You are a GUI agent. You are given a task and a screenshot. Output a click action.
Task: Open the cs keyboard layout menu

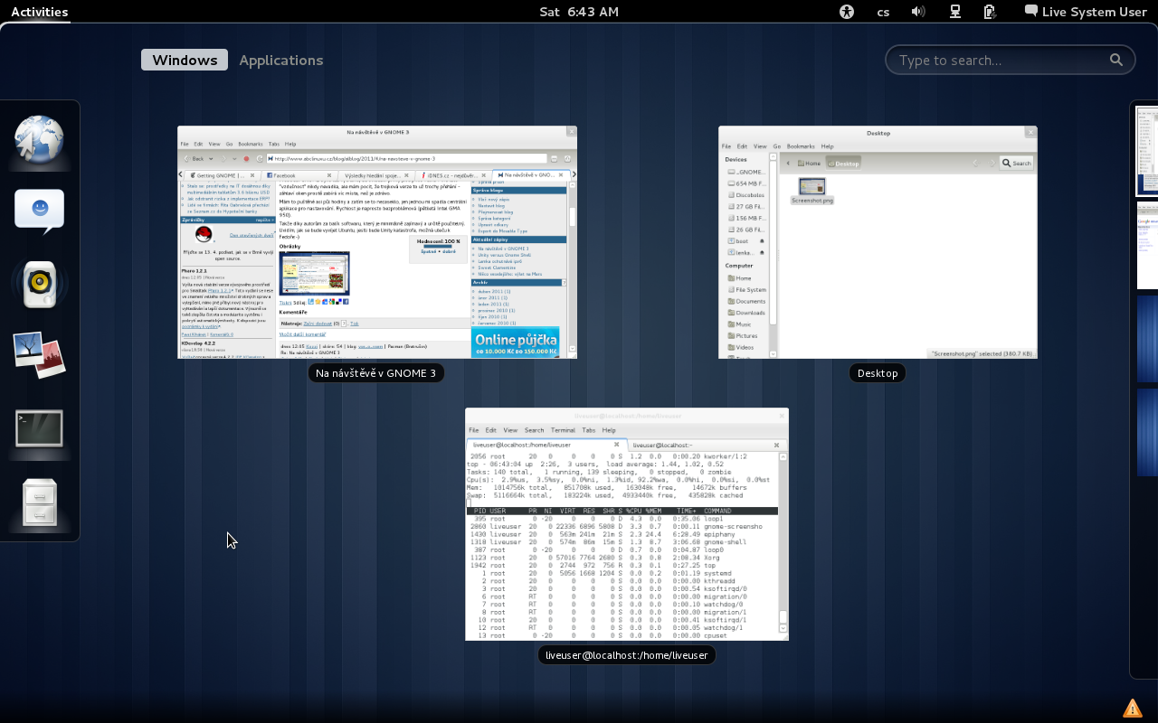[883, 12]
